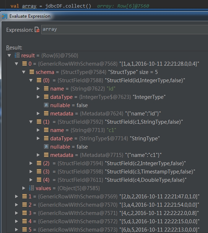Click the Evaluate Expression dialog title icon
Screen dimensions: 208x233
(4, 16)
